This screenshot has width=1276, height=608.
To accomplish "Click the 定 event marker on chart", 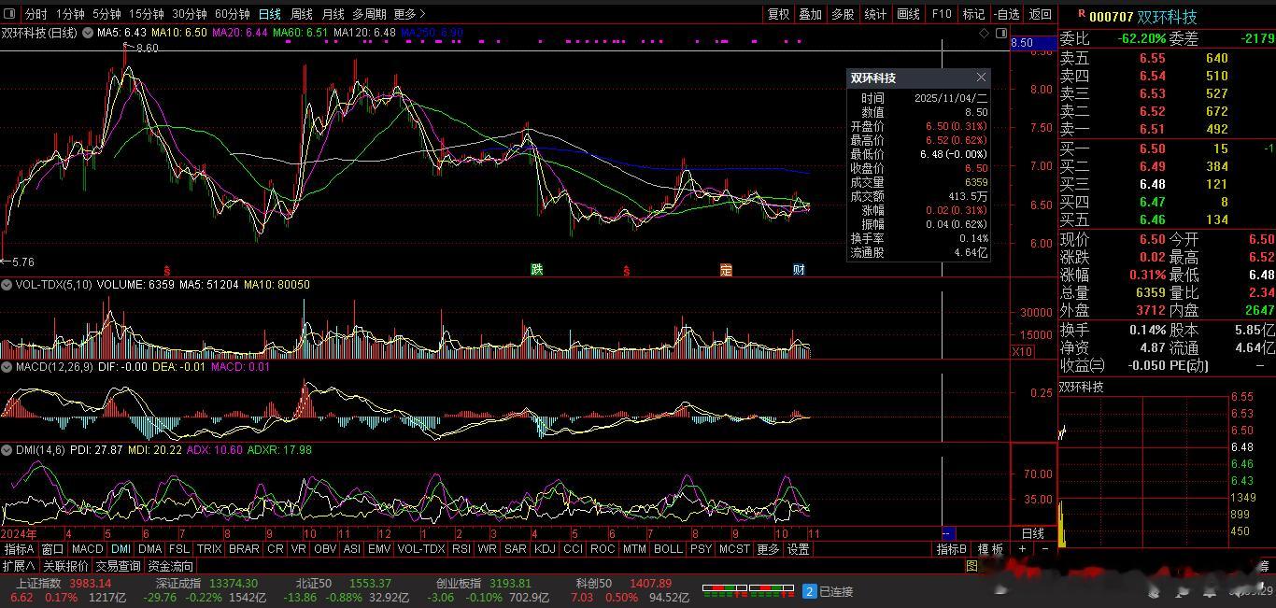I will [726, 270].
